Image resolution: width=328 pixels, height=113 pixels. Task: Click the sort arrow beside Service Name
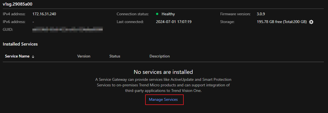tap(33, 56)
